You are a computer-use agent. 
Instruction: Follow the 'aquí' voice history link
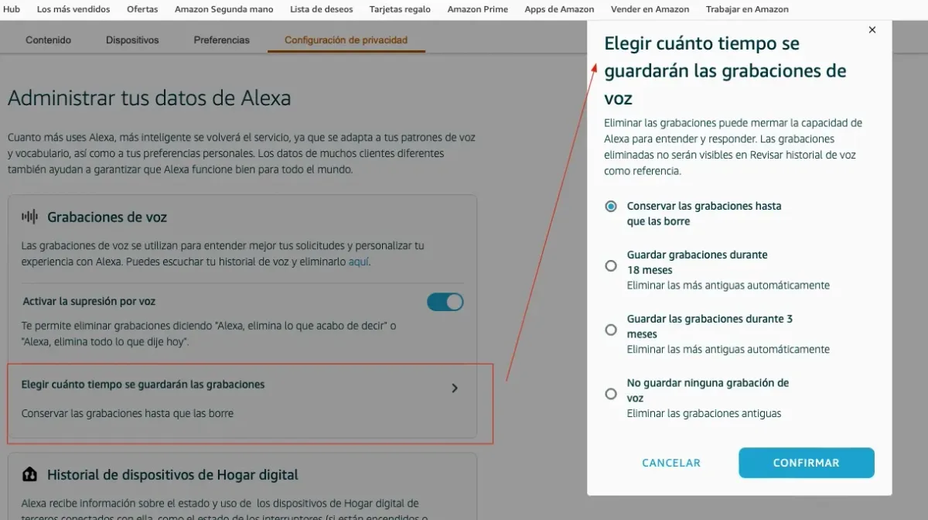pyautogui.click(x=359, y=262)
